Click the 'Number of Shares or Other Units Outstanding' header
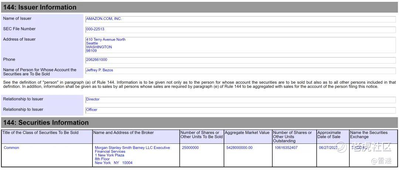This screenshot has width=399, height=170. coord(295,136)
